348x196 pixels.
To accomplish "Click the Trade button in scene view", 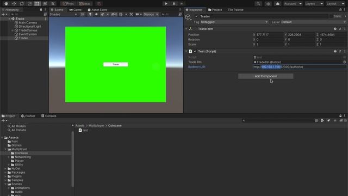I will point(115,64).
